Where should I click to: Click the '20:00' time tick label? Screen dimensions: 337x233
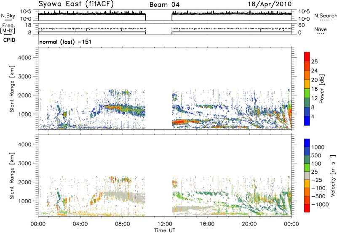pos(249,224)
